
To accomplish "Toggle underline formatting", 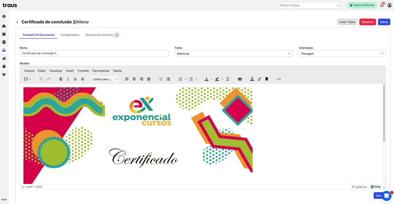I will tap(75, 79).
